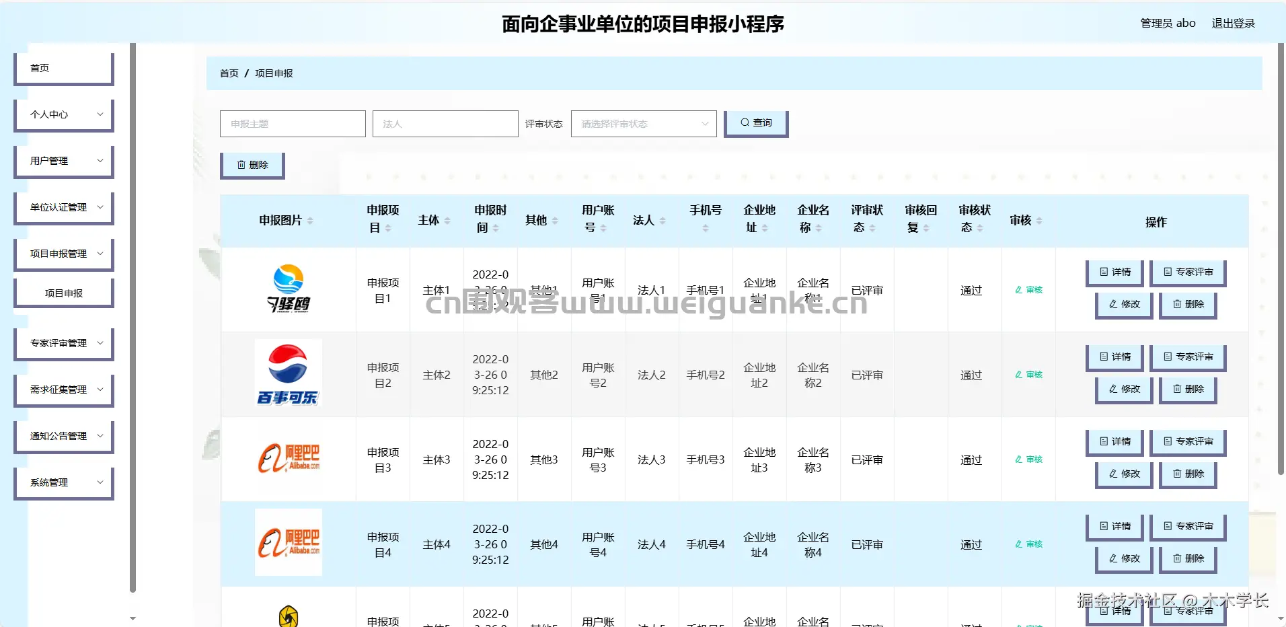Click Alibaba logo thumbnail in 申报项目3 row
1286x627 pixels.
click(x=289, y=458)
